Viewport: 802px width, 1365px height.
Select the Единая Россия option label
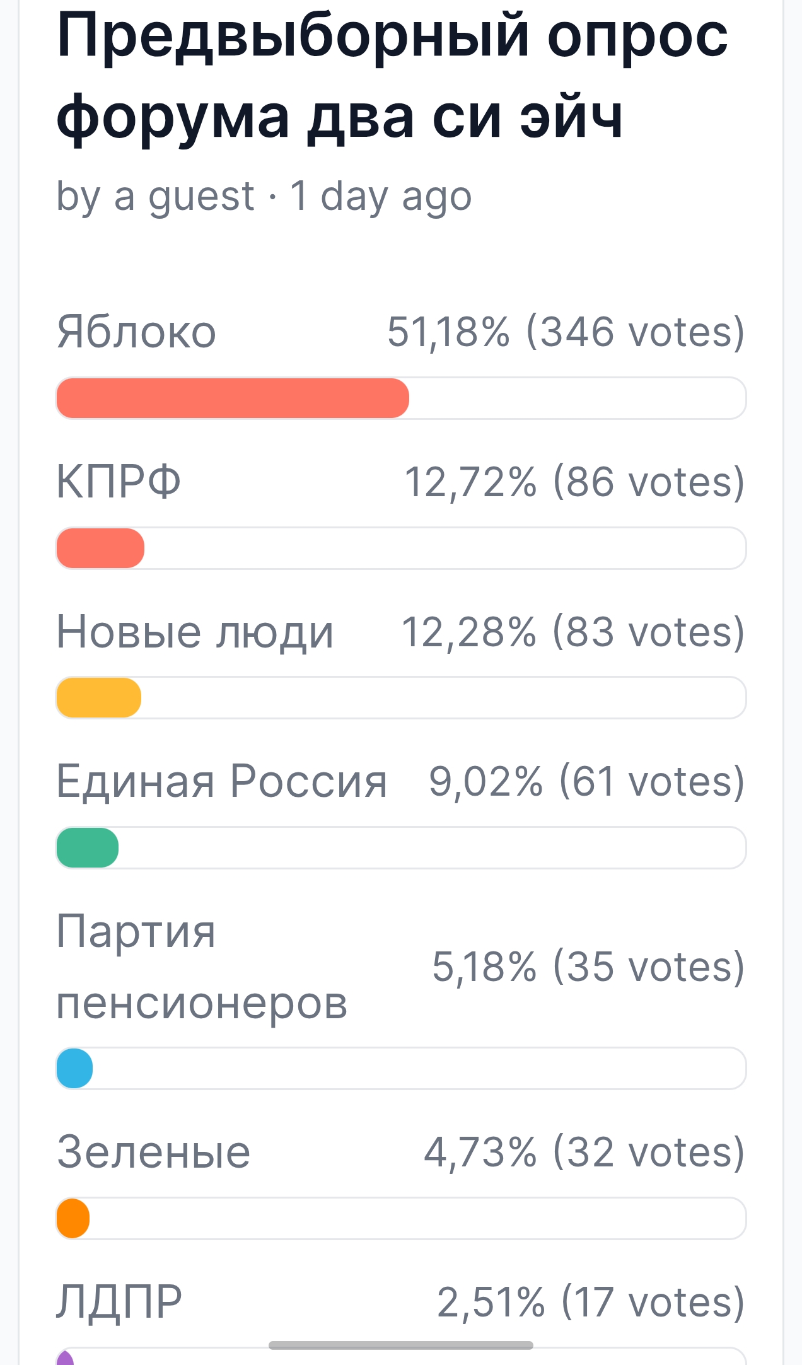pos(221,781)
